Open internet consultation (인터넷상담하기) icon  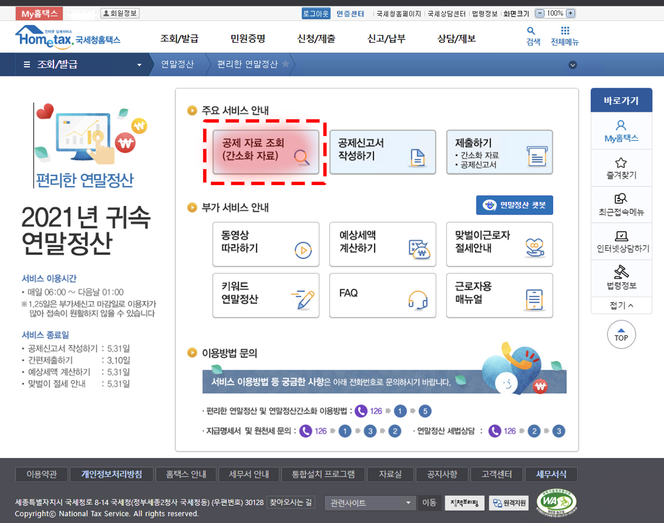pyautogui.click(x=621, y=236)
